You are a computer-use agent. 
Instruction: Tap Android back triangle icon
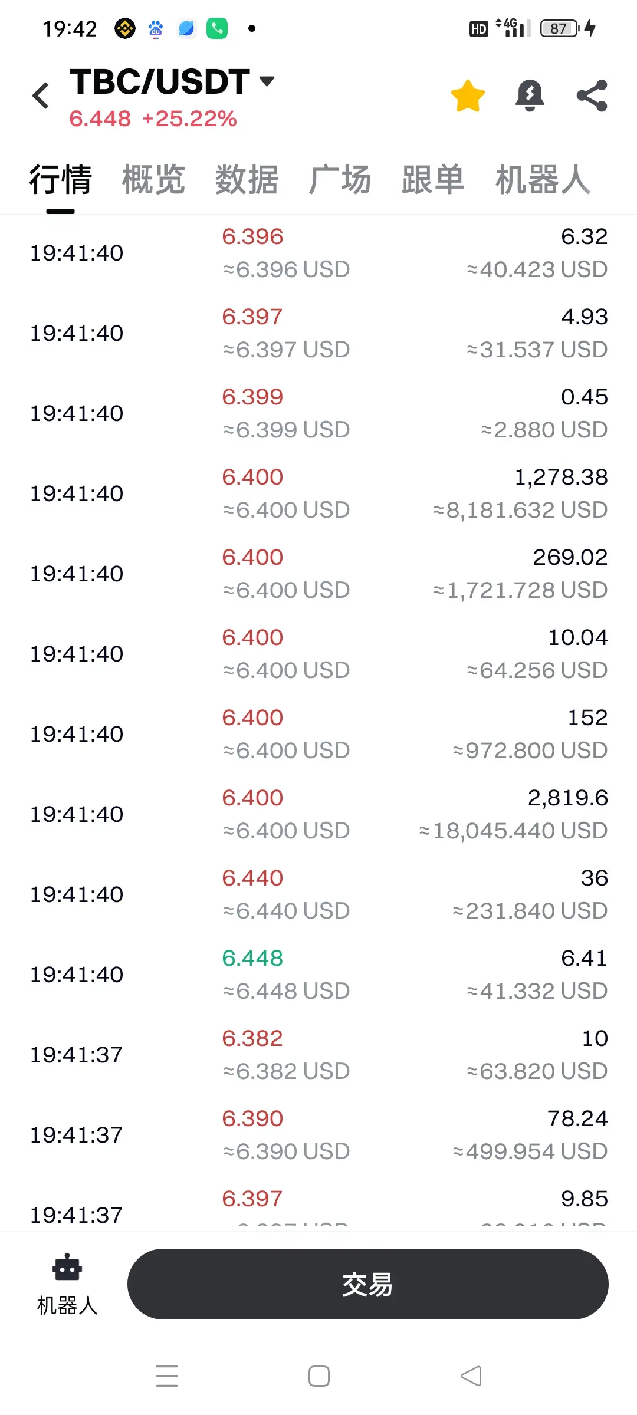pyautogui.click(x=471, y=1375)
